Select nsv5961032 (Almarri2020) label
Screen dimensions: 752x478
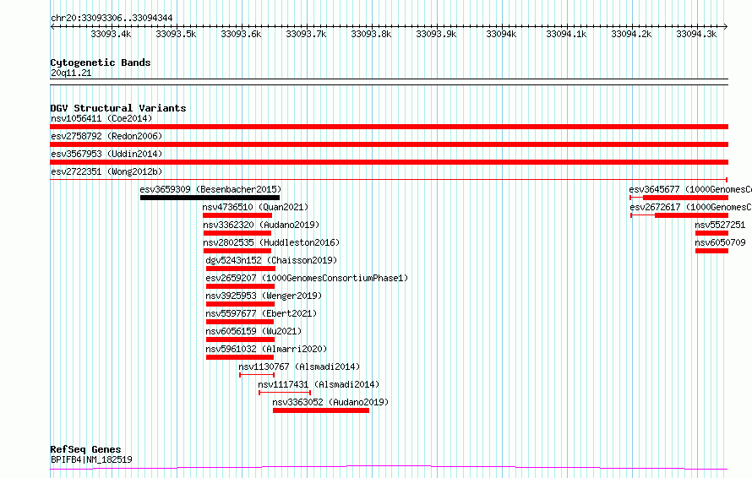[x=266, y=349]
